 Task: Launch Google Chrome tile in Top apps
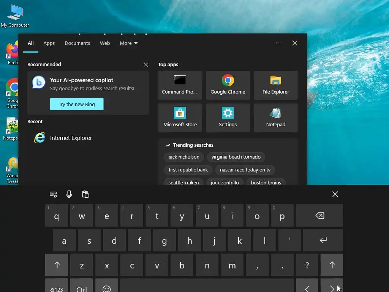click(x=228, y=85)
